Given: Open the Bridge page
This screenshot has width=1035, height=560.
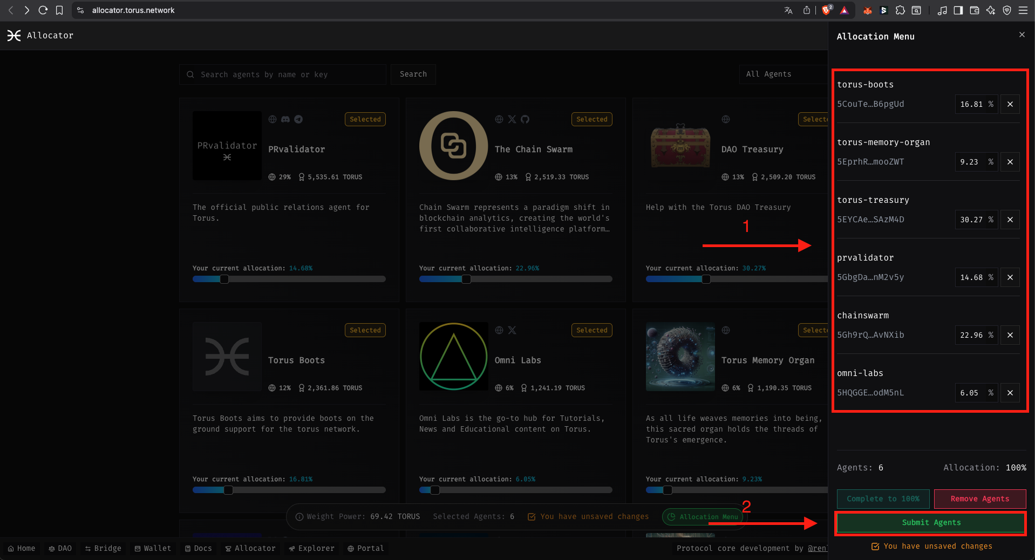Looking at the screenshot, I should tap(103, 548).
